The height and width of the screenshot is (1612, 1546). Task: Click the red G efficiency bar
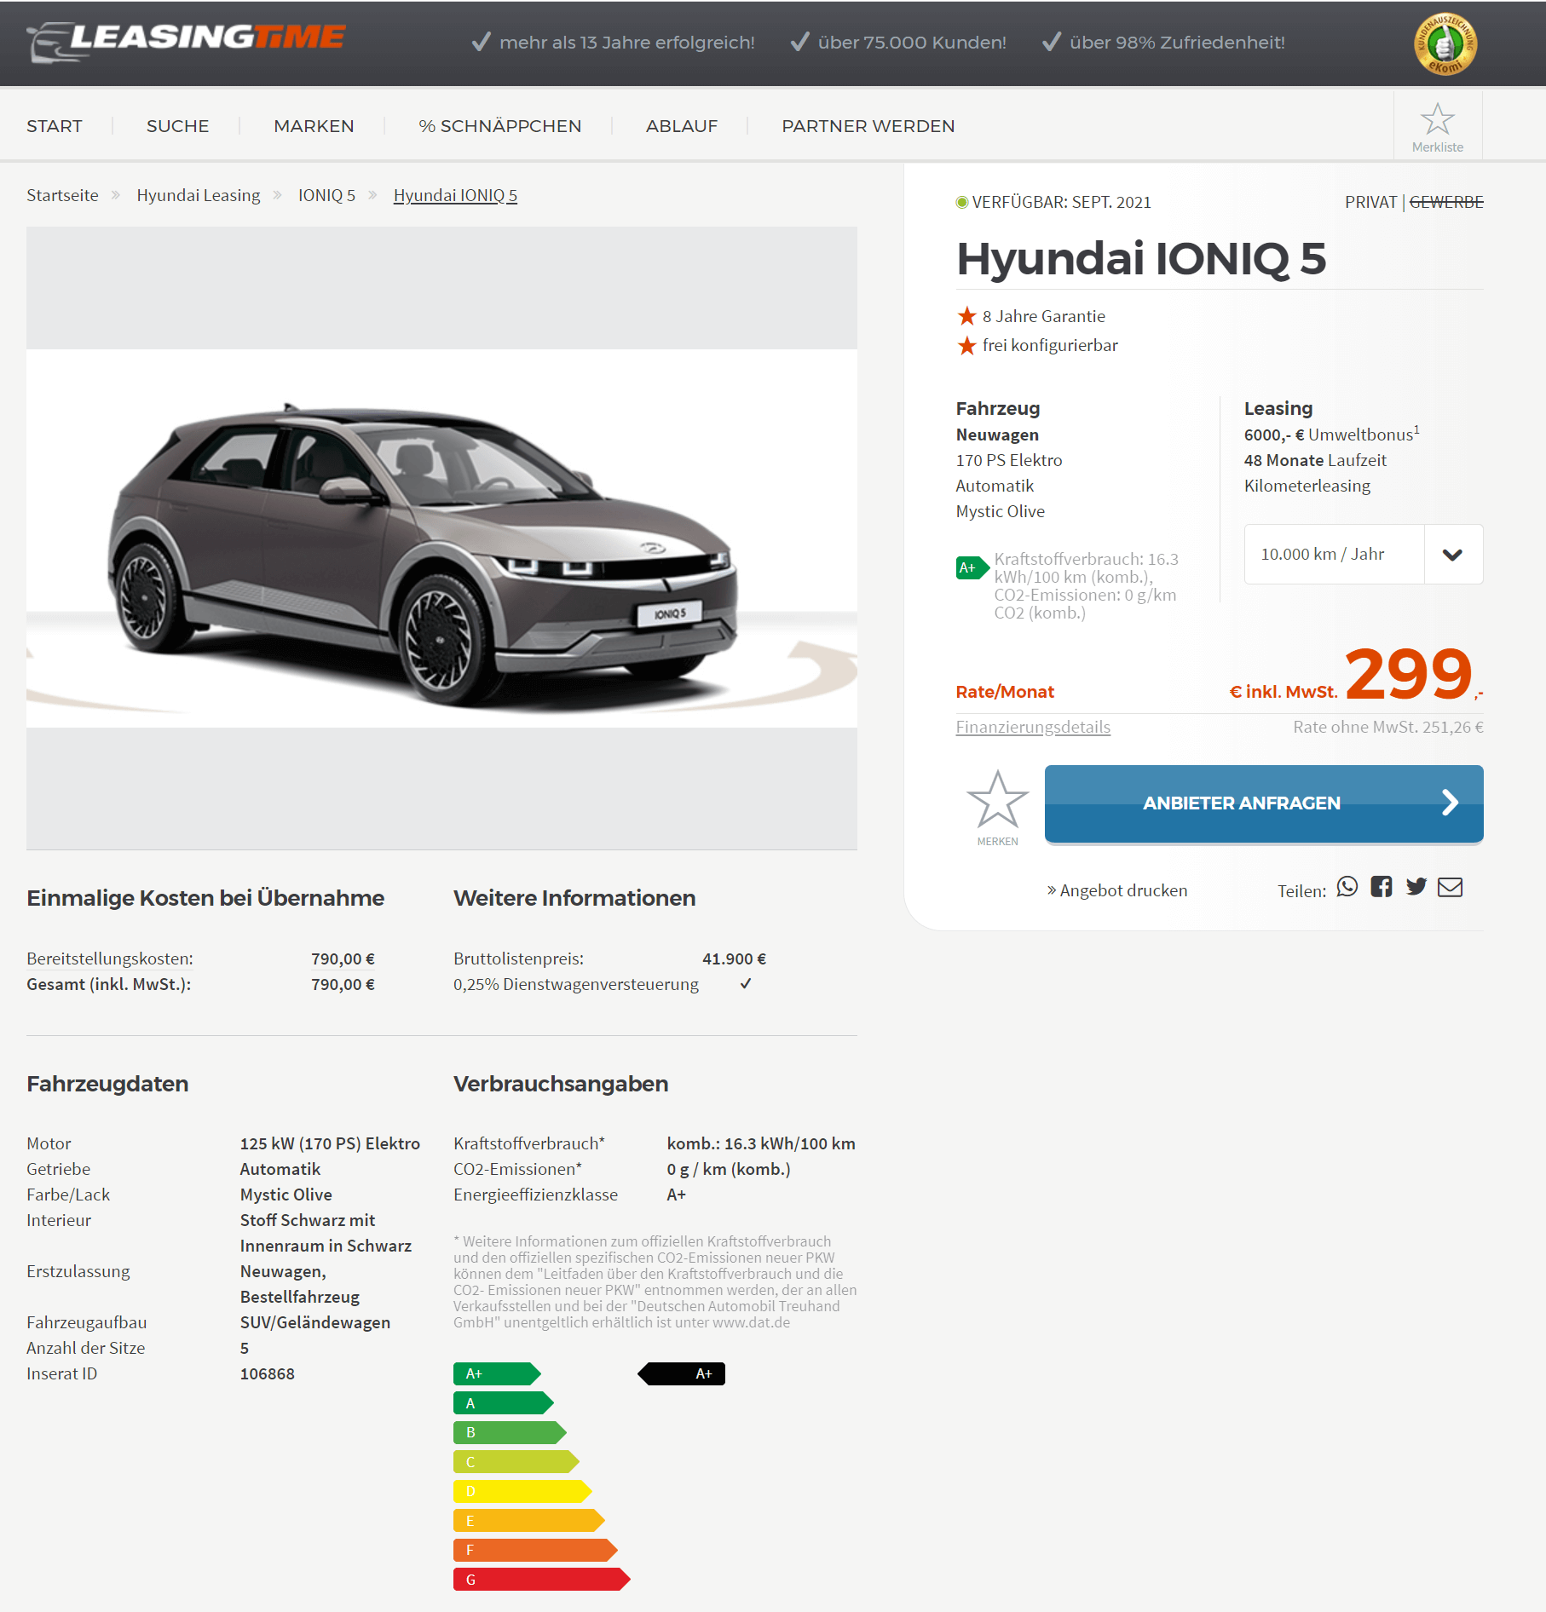pyautogui.click(x=542, y=1579)
